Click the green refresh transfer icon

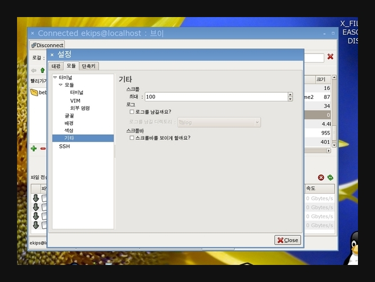330,177
